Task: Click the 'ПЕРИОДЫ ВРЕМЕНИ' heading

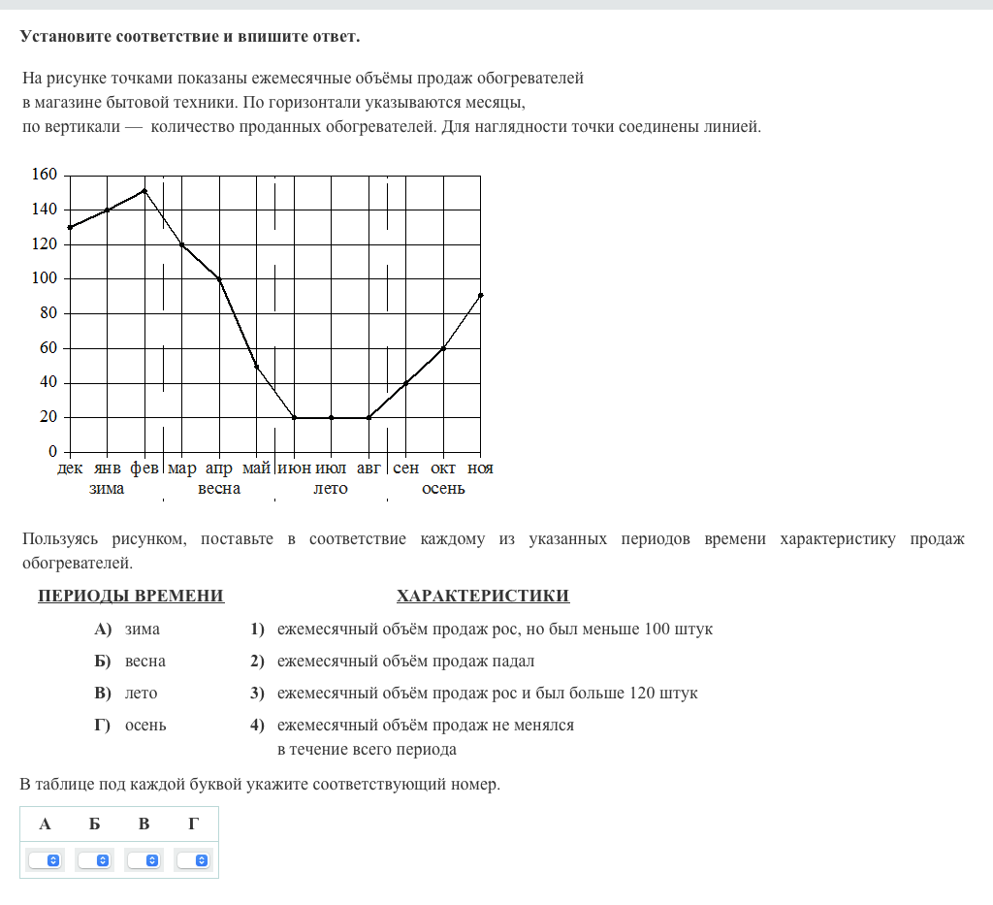Action: pyautogui.click(x=131, y=596)
